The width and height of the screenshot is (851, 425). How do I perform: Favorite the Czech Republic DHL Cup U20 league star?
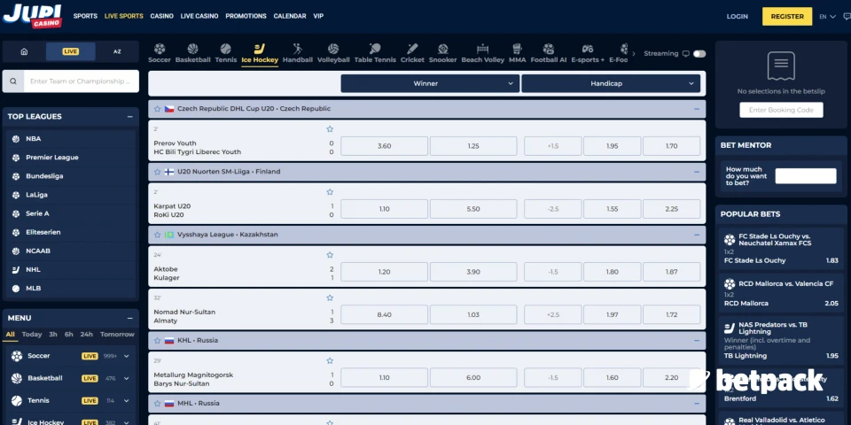pyautogui.click(x=158, y=109)
